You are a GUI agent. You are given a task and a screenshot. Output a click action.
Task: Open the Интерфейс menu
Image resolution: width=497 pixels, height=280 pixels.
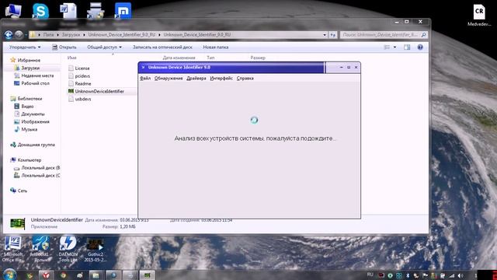coord(221,78)
